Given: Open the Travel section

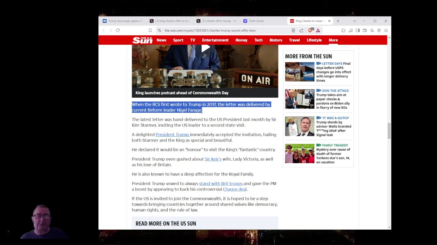Looking at the screenshot, I should tap(294, 40).
